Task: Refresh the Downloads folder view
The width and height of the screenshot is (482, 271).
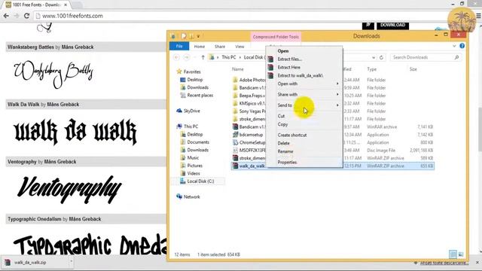Action: [x=382, y=57]
